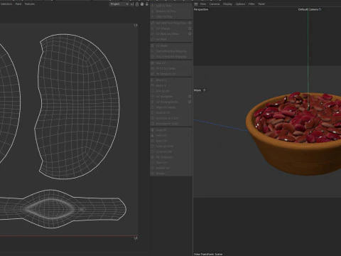Run the Add UV Pins command
The image size is (341, 256).
[x=171, y=6]
